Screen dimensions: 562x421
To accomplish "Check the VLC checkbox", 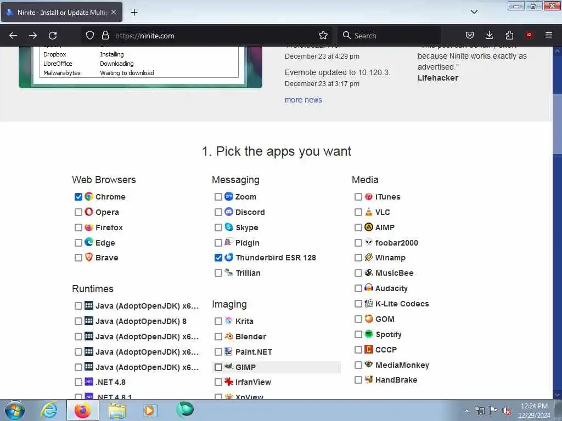I will pyautogui.click(x=358, y=212).
